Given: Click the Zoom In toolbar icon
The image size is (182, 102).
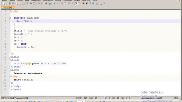Looking at the screenshot, I should tap(54, 3).
